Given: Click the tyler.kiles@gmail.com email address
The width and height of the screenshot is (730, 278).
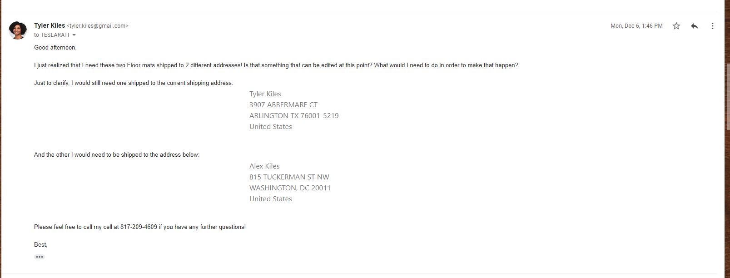Looking at the screenshot, I should [98, 26].
